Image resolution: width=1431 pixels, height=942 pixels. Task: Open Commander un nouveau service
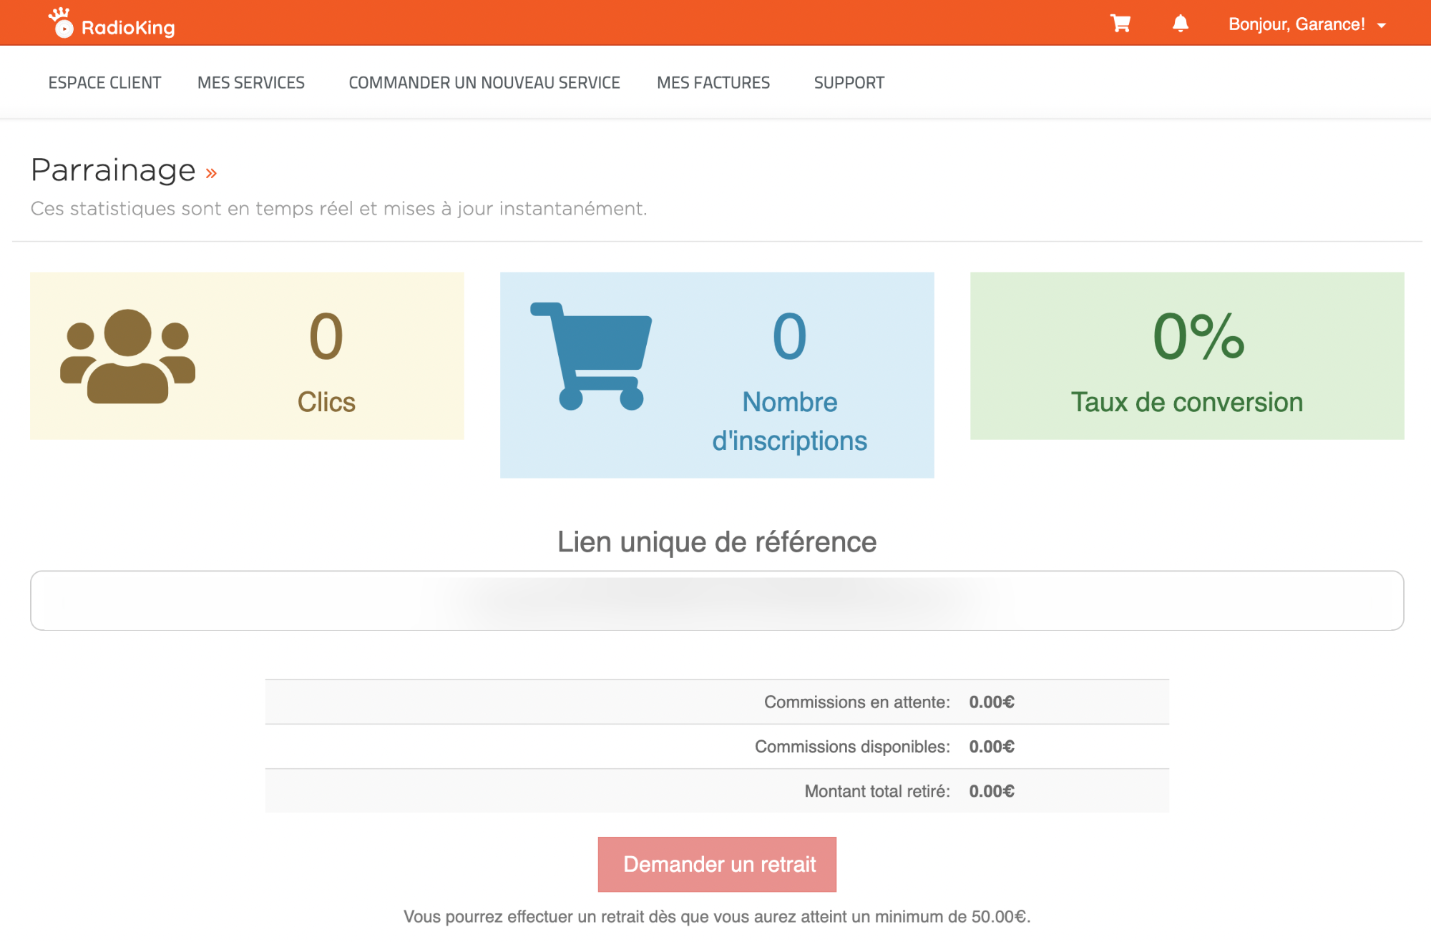tap(484, 83)
